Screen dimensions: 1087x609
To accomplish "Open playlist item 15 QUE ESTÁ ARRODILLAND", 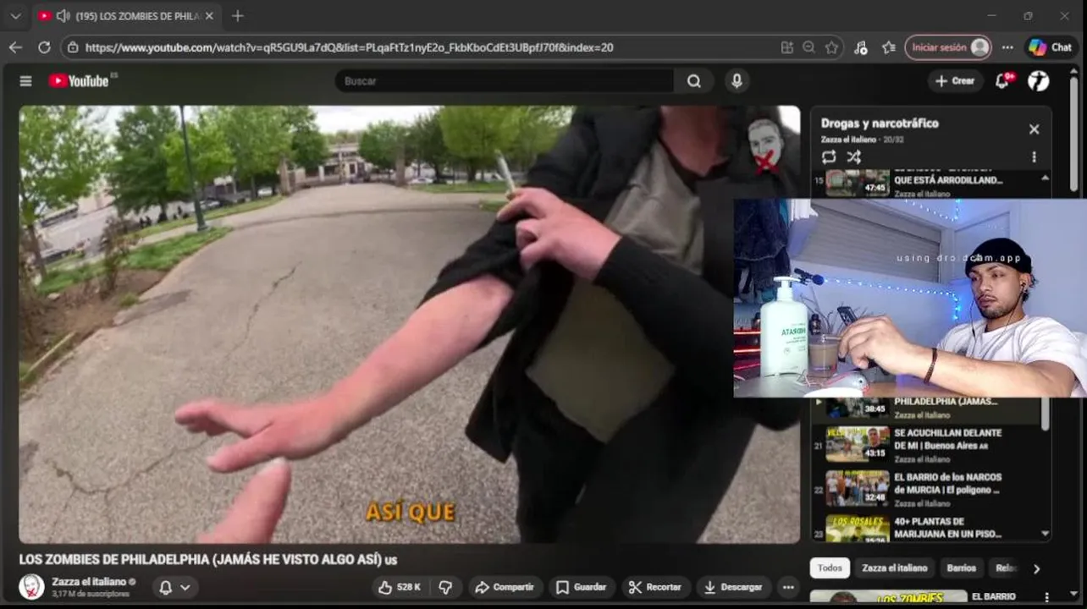I will click(930, 184).
